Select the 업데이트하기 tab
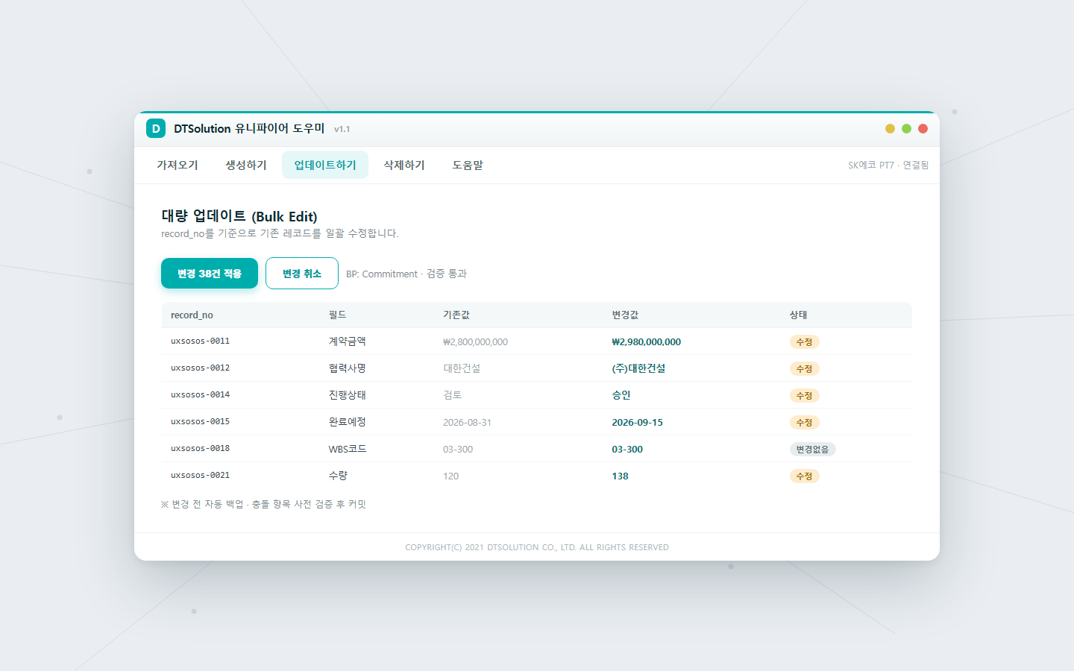This screenshot has height=671, width=1074. [x=325, y=165]
